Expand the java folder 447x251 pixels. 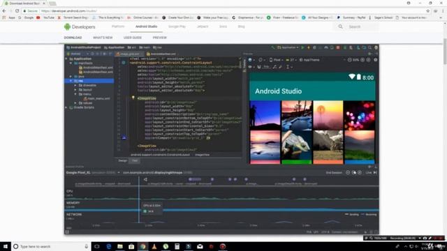(x=71, y=77)
